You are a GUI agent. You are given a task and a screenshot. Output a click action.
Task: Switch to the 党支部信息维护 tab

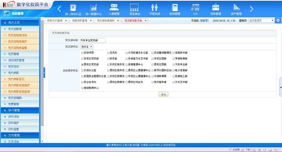(x=106, y=21)
